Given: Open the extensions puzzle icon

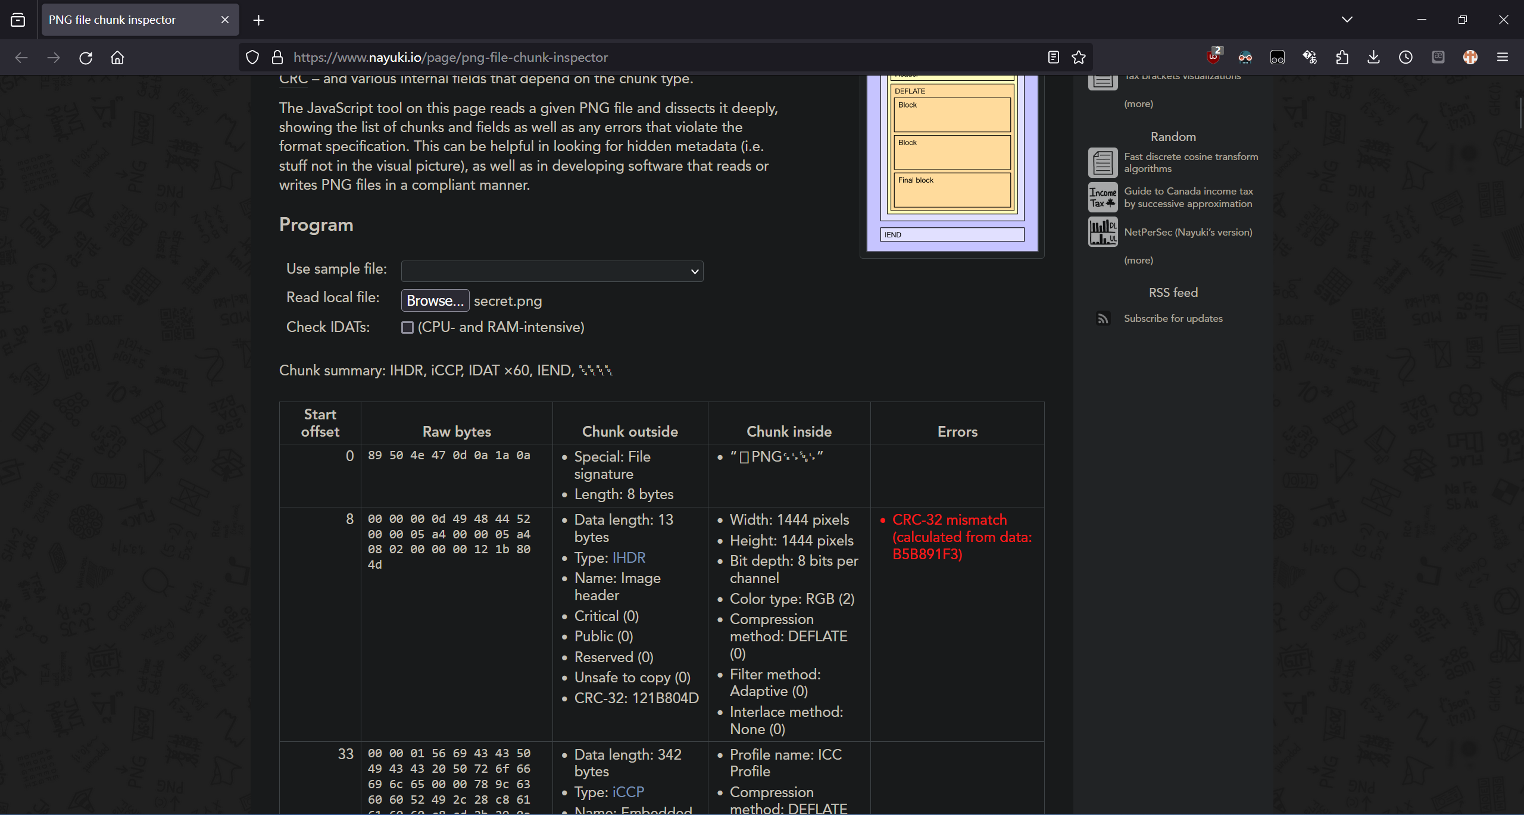Looking at the screenshot, I should point(1342,57).
